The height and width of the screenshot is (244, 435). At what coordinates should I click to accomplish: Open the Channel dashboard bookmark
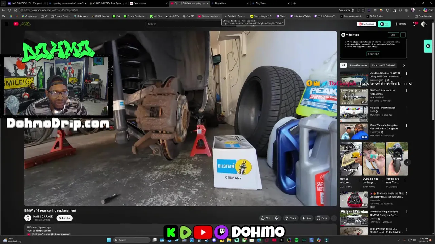[209, 16]
